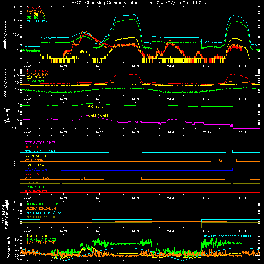The width and height of the screenshot is (264, 264).
Task: Click the 03:45 tick under decimation panel
Action: coord(27,231)
